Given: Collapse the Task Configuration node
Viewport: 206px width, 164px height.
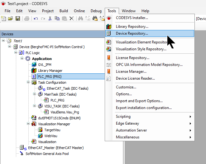Looking at the screenshot, I should click(28, 82).
